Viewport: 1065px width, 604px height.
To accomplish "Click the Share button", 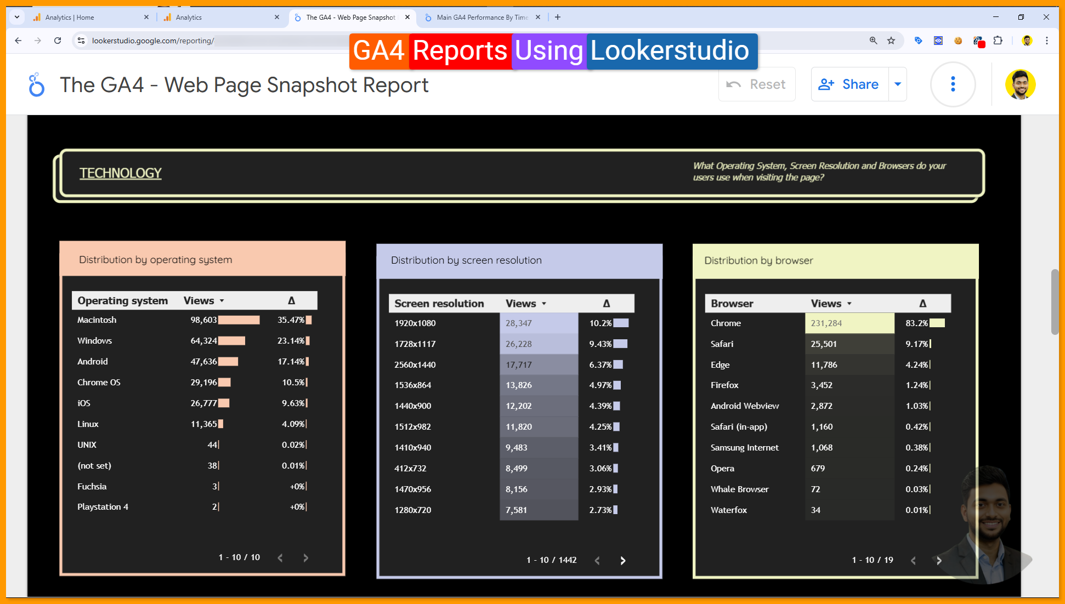I will coord(849,84).
